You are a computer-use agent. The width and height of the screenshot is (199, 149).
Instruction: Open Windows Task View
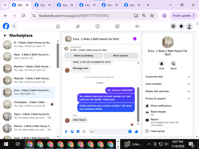point(18,144)
